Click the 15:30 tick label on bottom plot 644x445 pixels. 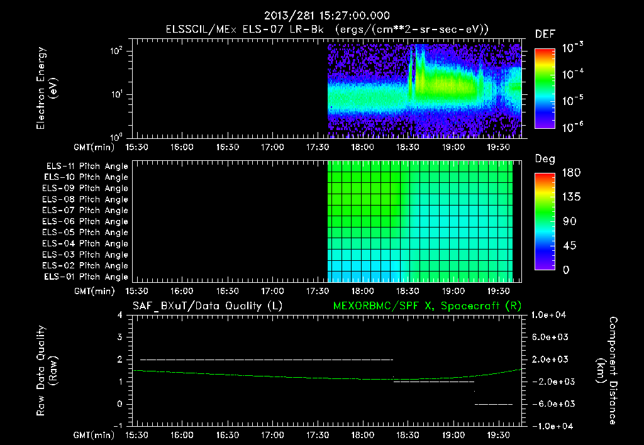[136, 435]
